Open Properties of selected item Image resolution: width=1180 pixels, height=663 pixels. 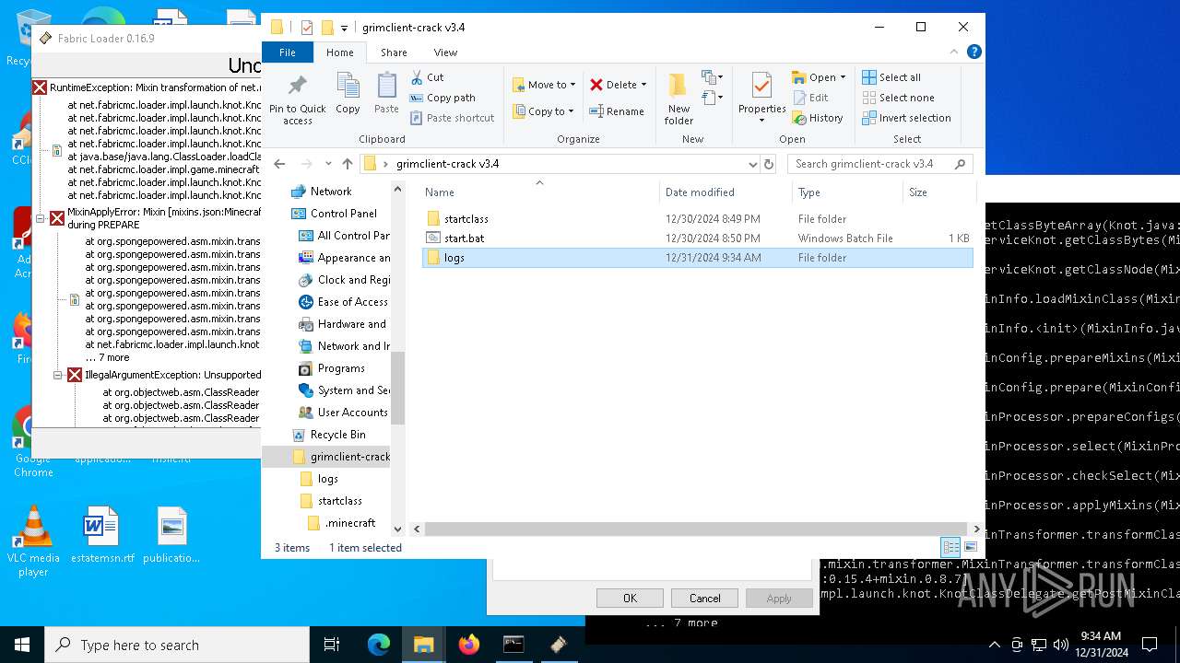pos(761,92)
